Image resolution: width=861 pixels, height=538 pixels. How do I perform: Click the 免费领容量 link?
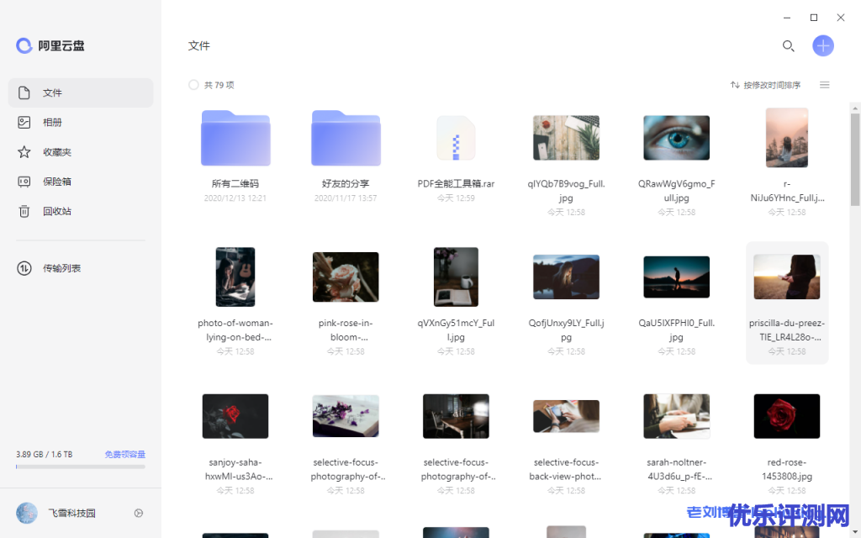coord(124,454)
